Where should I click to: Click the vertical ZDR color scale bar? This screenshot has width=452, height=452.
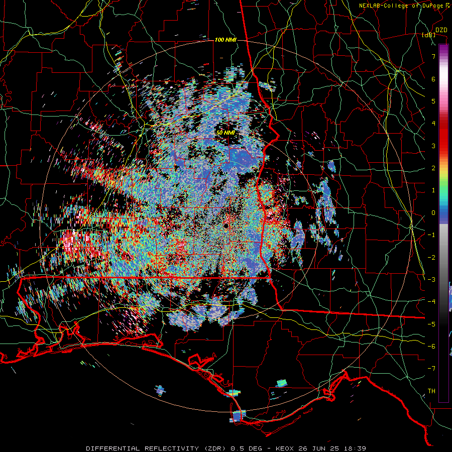443,223
